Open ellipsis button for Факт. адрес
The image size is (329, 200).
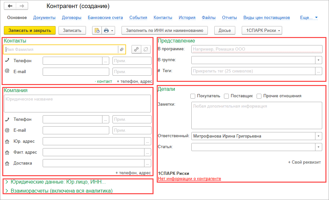tap(147, 152)
